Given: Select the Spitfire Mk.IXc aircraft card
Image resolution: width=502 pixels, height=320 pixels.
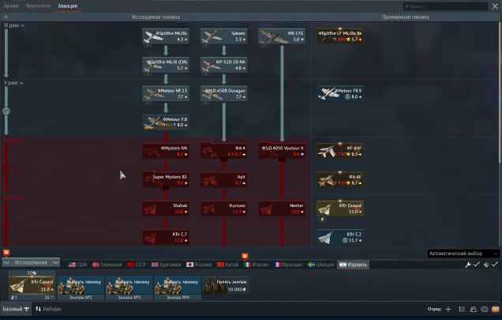Looking at the screenshot, I should click(166, 36).
